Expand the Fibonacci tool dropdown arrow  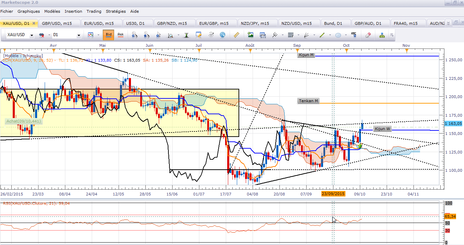(x=298, y=35)
